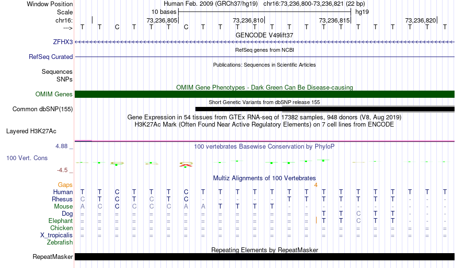Viewport: 455px width, 268px height.
Task: Click the Dog species row label
Action: (x=67, y=214)
